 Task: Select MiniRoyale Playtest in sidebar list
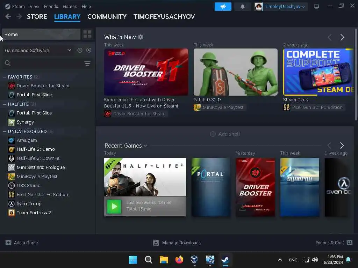click(37, 176)
